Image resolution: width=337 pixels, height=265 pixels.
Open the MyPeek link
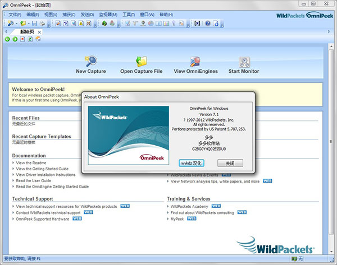[177, 219]
